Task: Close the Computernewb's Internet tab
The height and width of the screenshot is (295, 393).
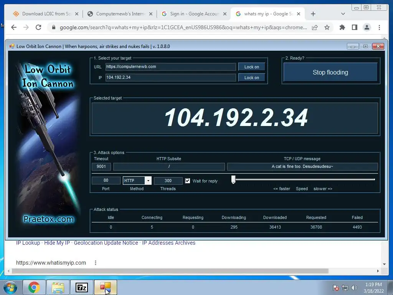Action: click(x=150, y=14)
